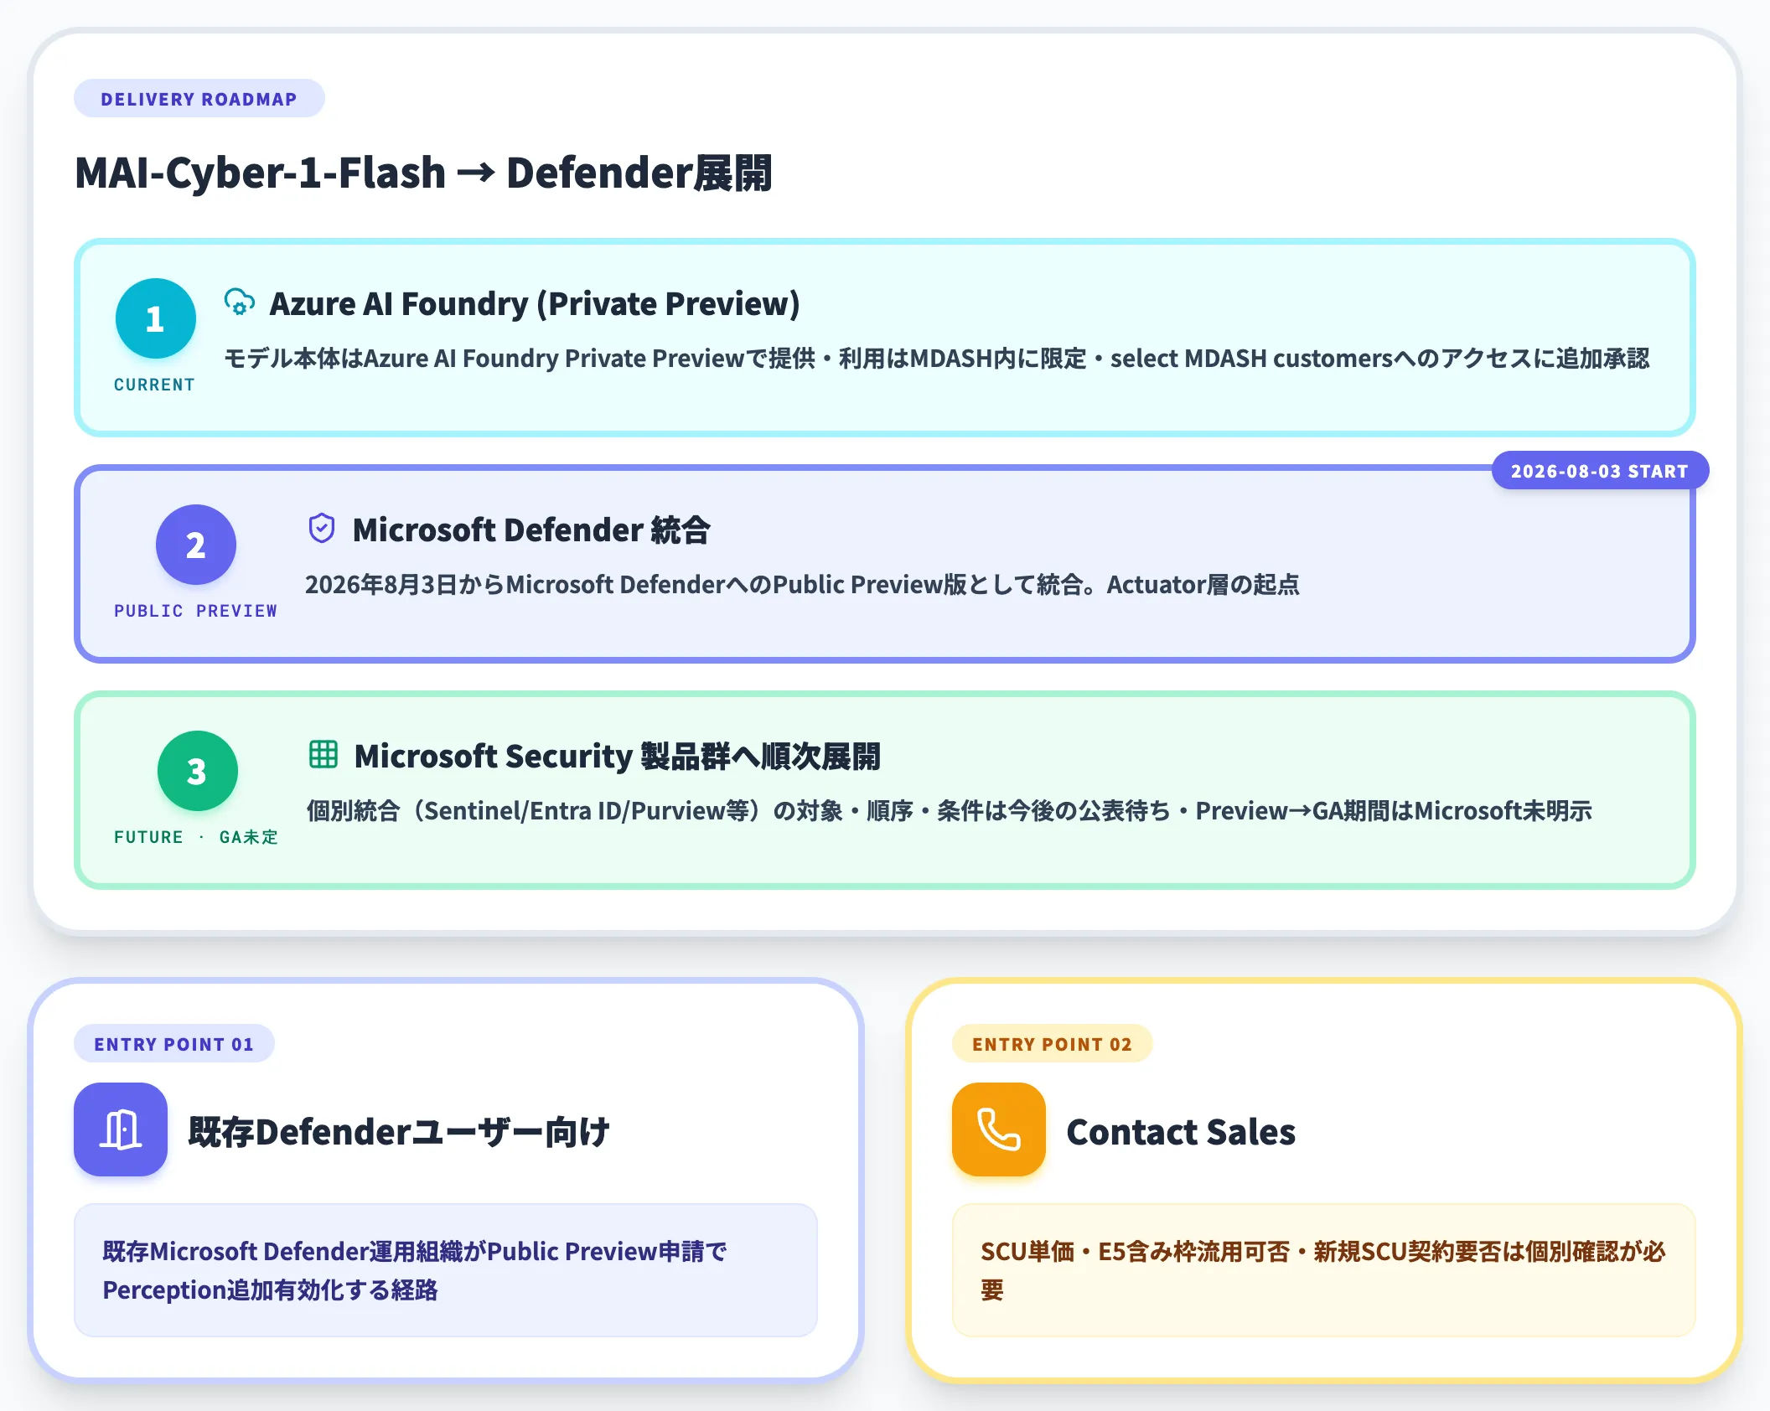Click the teal step 1 circle

(x=155, y=318)
